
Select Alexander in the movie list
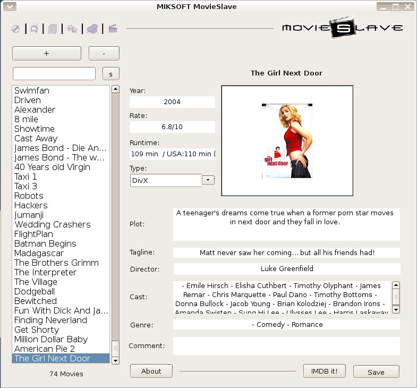tap(61, 110)
